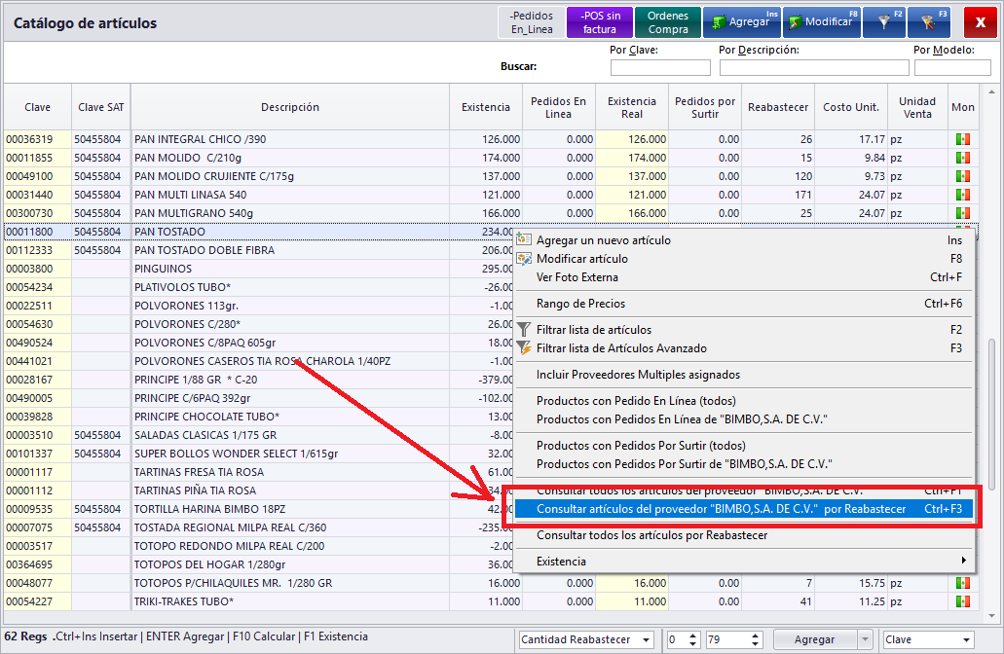Click the Mexican flag icon in PAN INTEGRAL CHICO row

coord(963,139)
